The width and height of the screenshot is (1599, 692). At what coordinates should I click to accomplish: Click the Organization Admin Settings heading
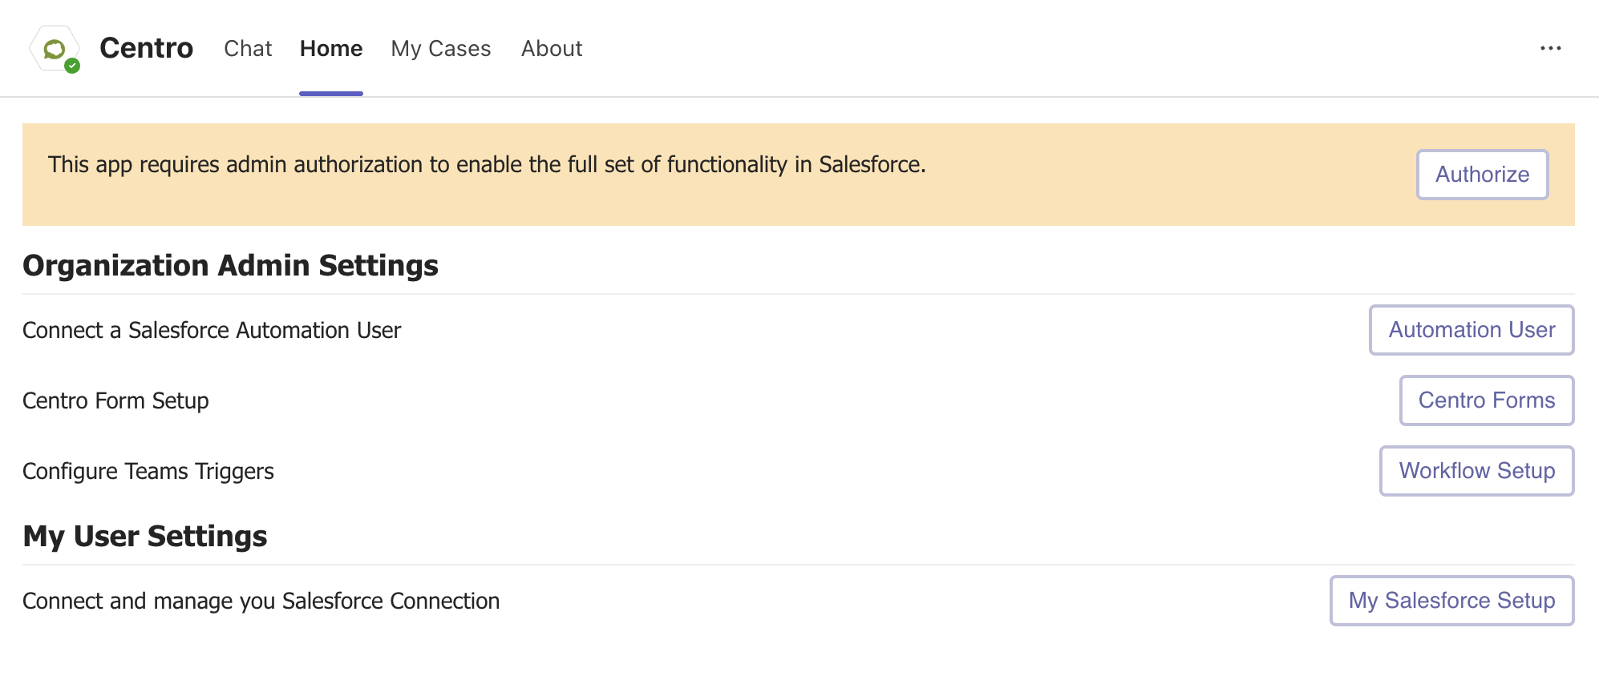230,265
